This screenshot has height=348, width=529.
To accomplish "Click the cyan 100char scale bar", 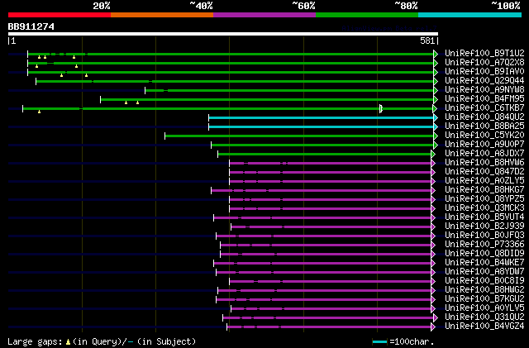I will (379, 342).
